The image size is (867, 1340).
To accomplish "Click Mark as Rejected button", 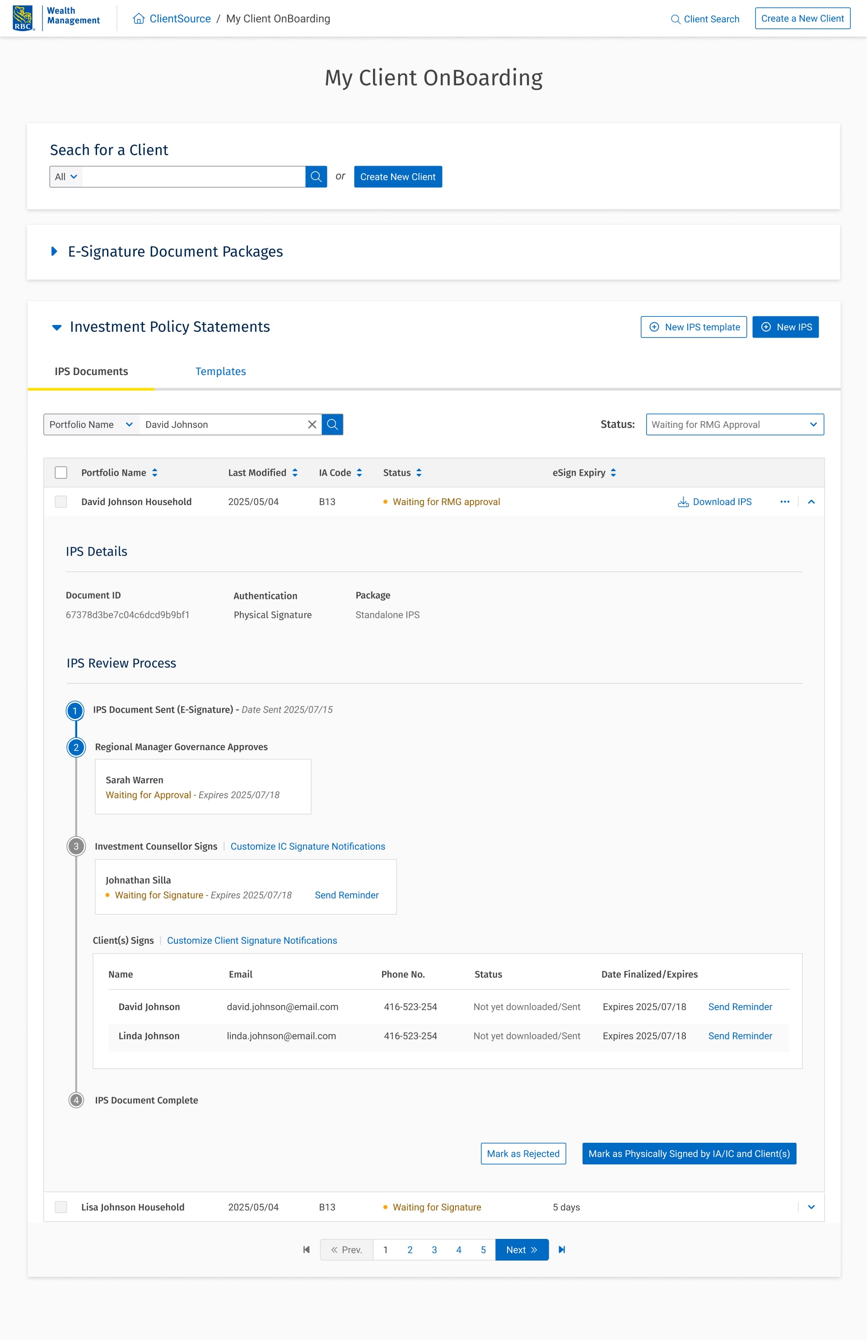I will 522,1153.
